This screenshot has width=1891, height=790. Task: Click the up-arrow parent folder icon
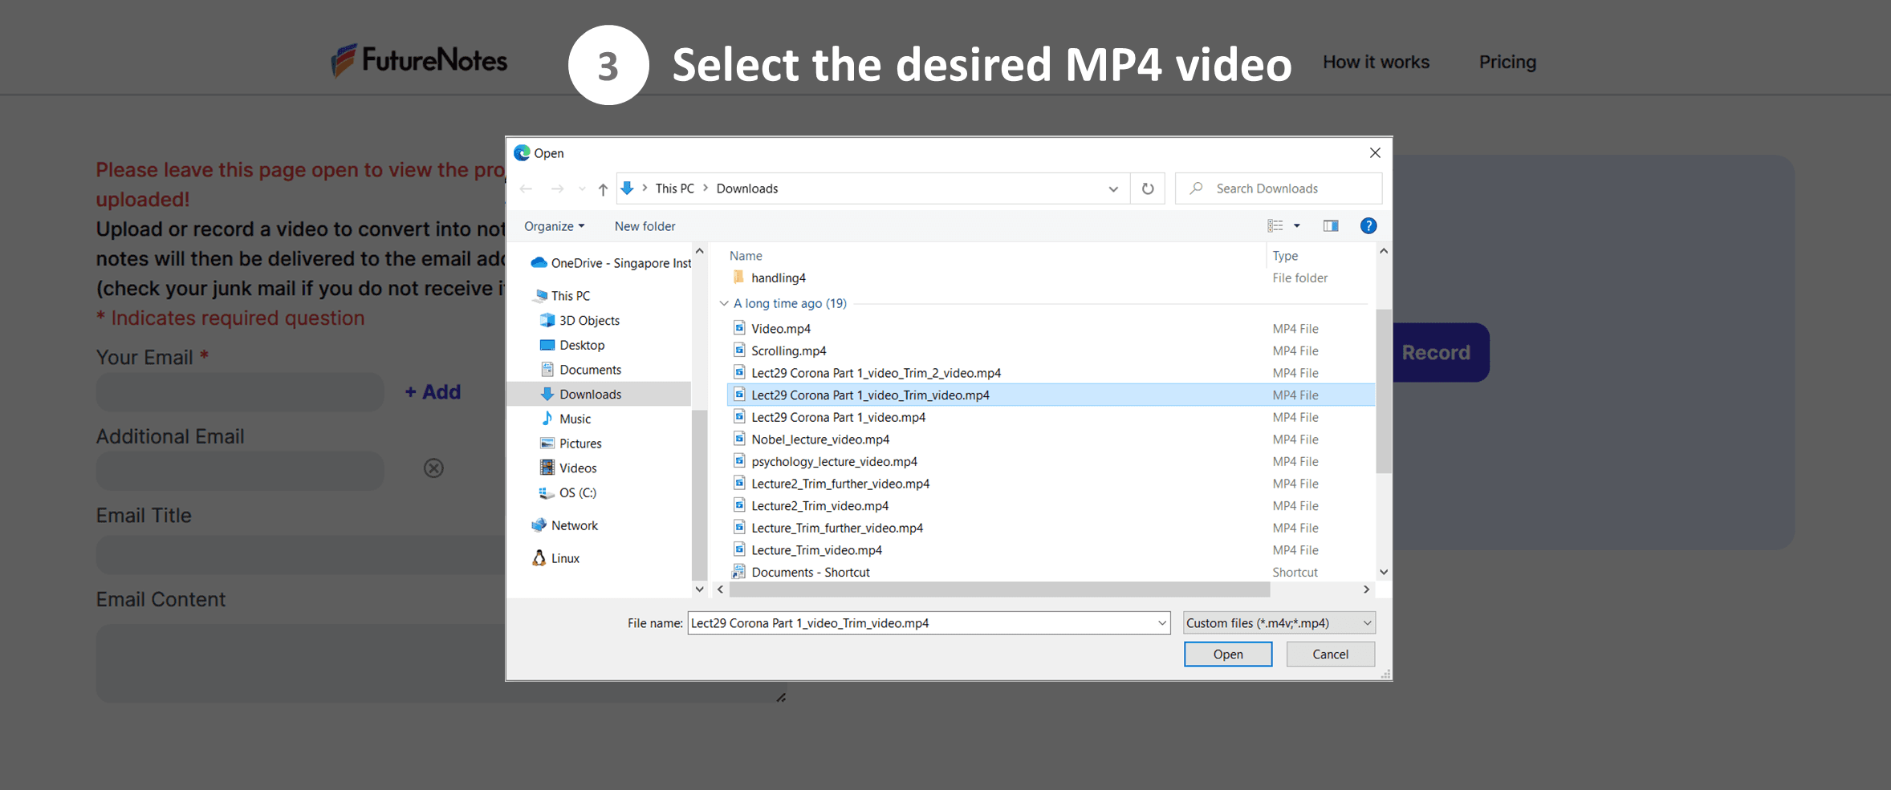click(603, 189)
